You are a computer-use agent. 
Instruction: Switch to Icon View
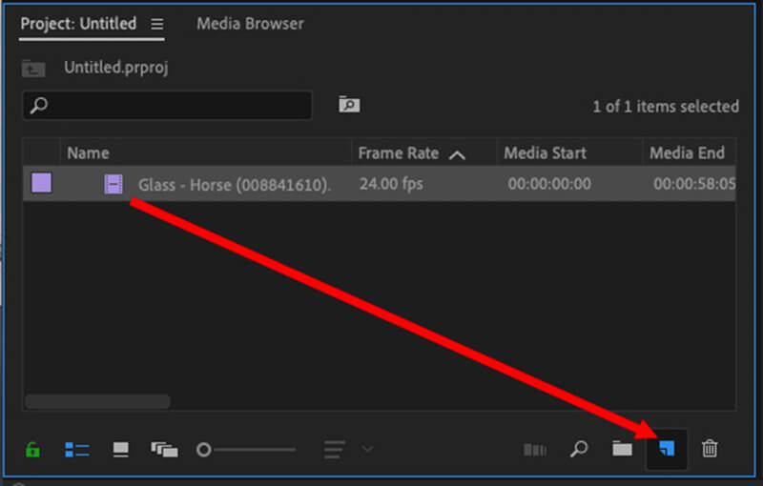121,450
